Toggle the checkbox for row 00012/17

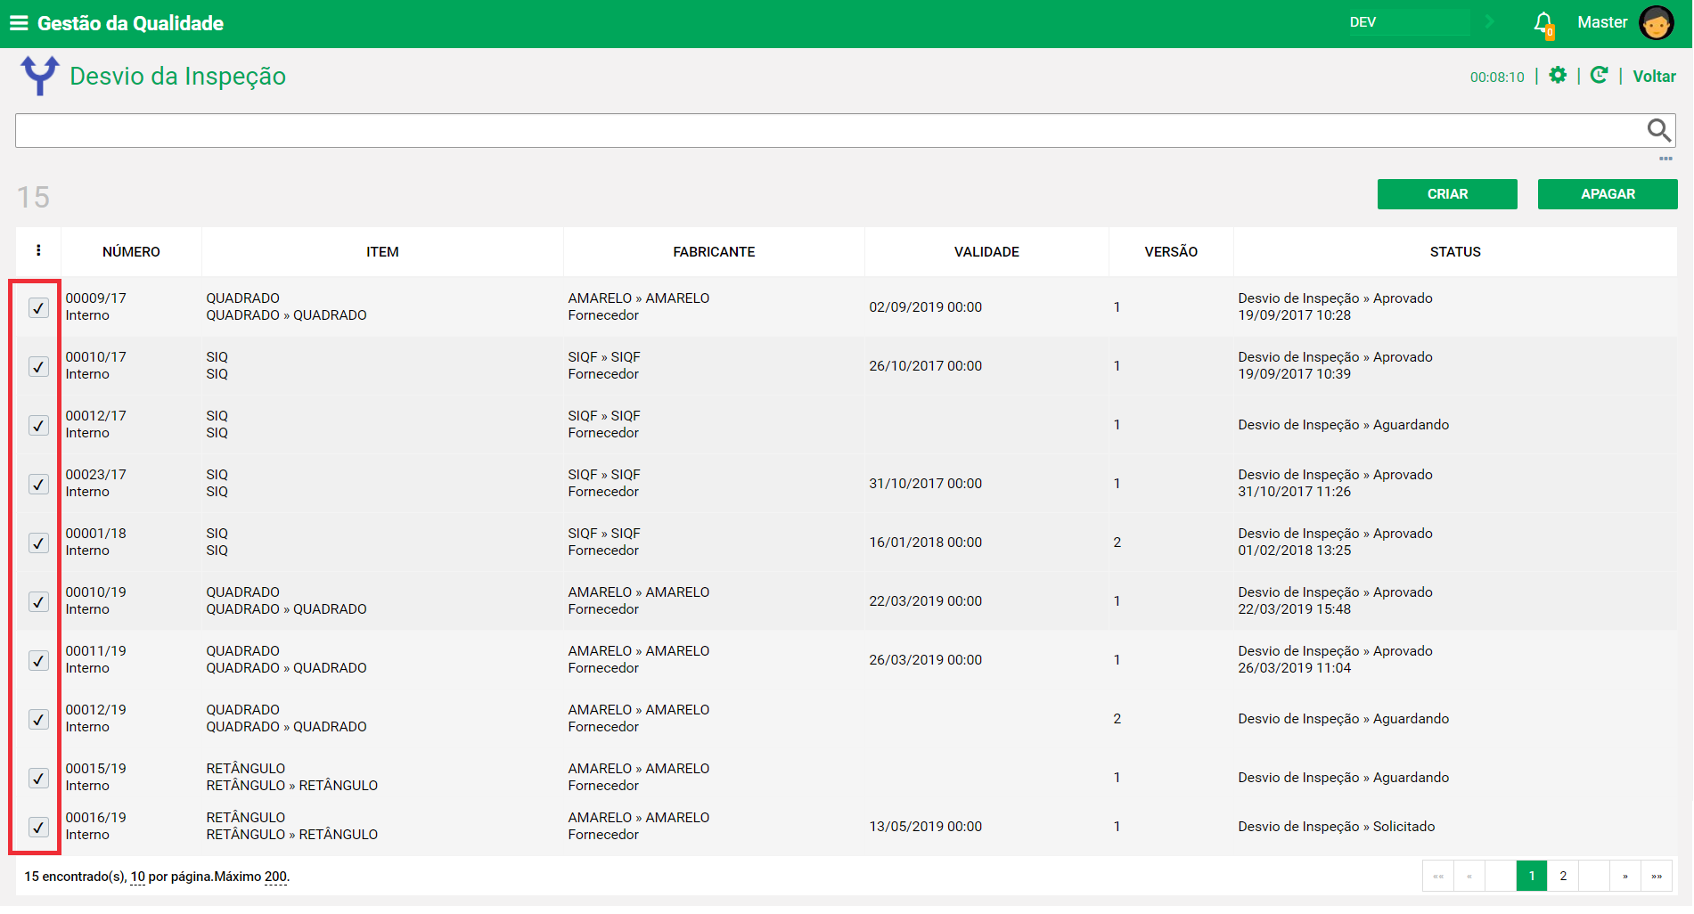(x=38, y=425)
